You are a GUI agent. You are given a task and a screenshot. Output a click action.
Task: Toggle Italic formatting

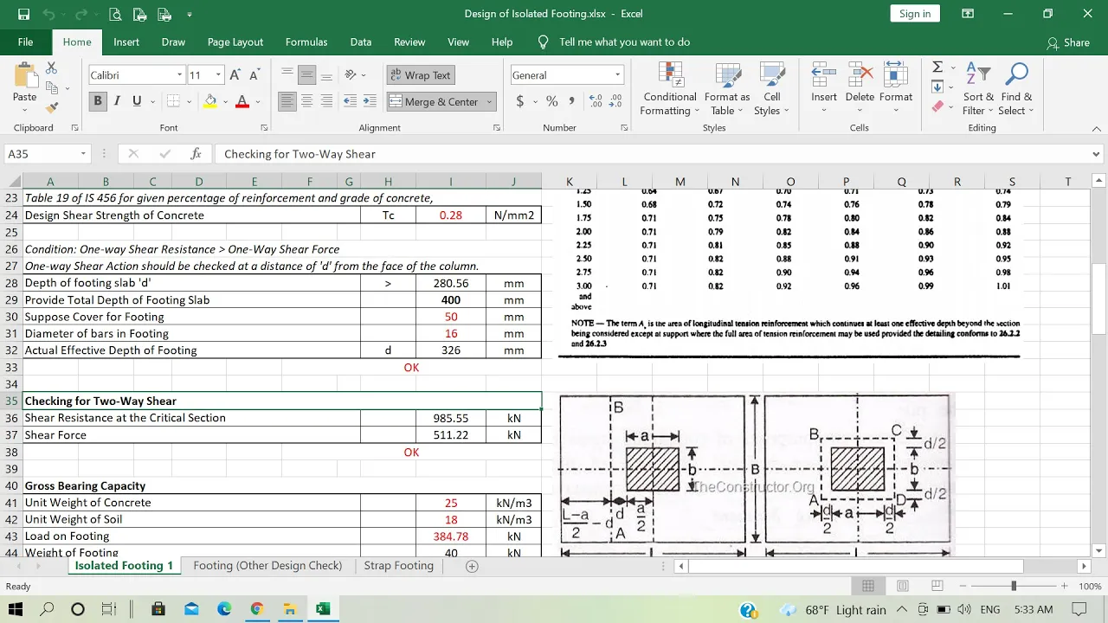coord(117,101)
